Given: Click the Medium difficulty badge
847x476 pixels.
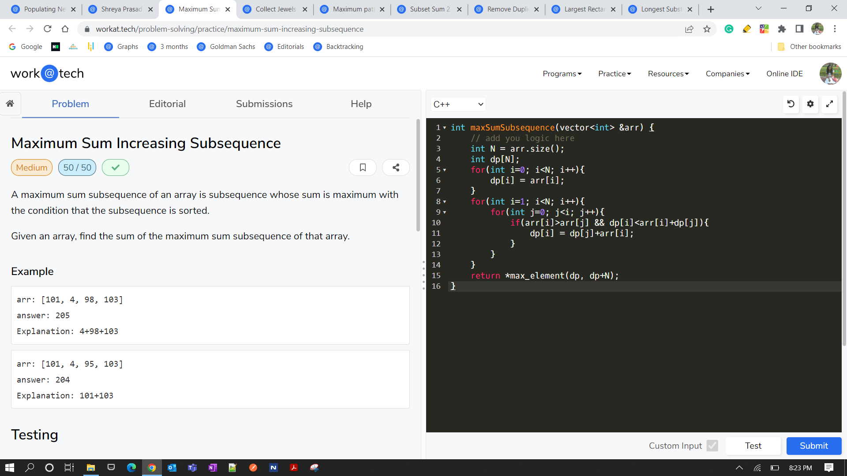Looking at the screenshot, I should pos(32,167).
